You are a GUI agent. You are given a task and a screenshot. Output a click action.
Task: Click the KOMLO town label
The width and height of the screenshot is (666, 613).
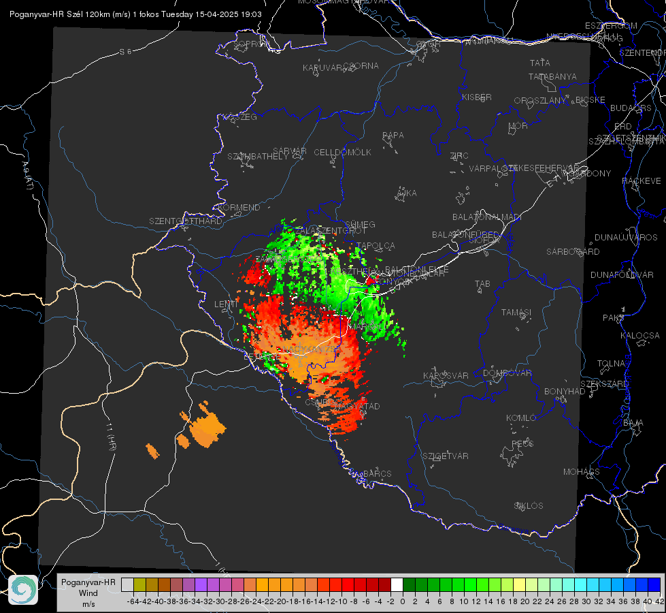pyautogui.click(x=521, y=418)
